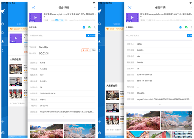This screenshot has height=139, width=194.
Task: Tap the download progress 17.84%
Action: [43, 99]
